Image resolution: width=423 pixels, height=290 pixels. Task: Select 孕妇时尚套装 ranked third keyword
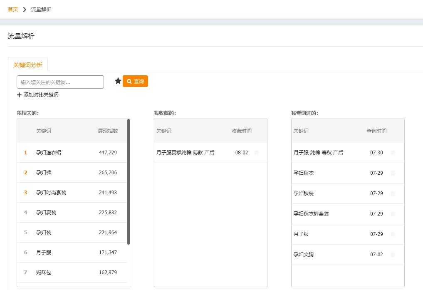51,193
